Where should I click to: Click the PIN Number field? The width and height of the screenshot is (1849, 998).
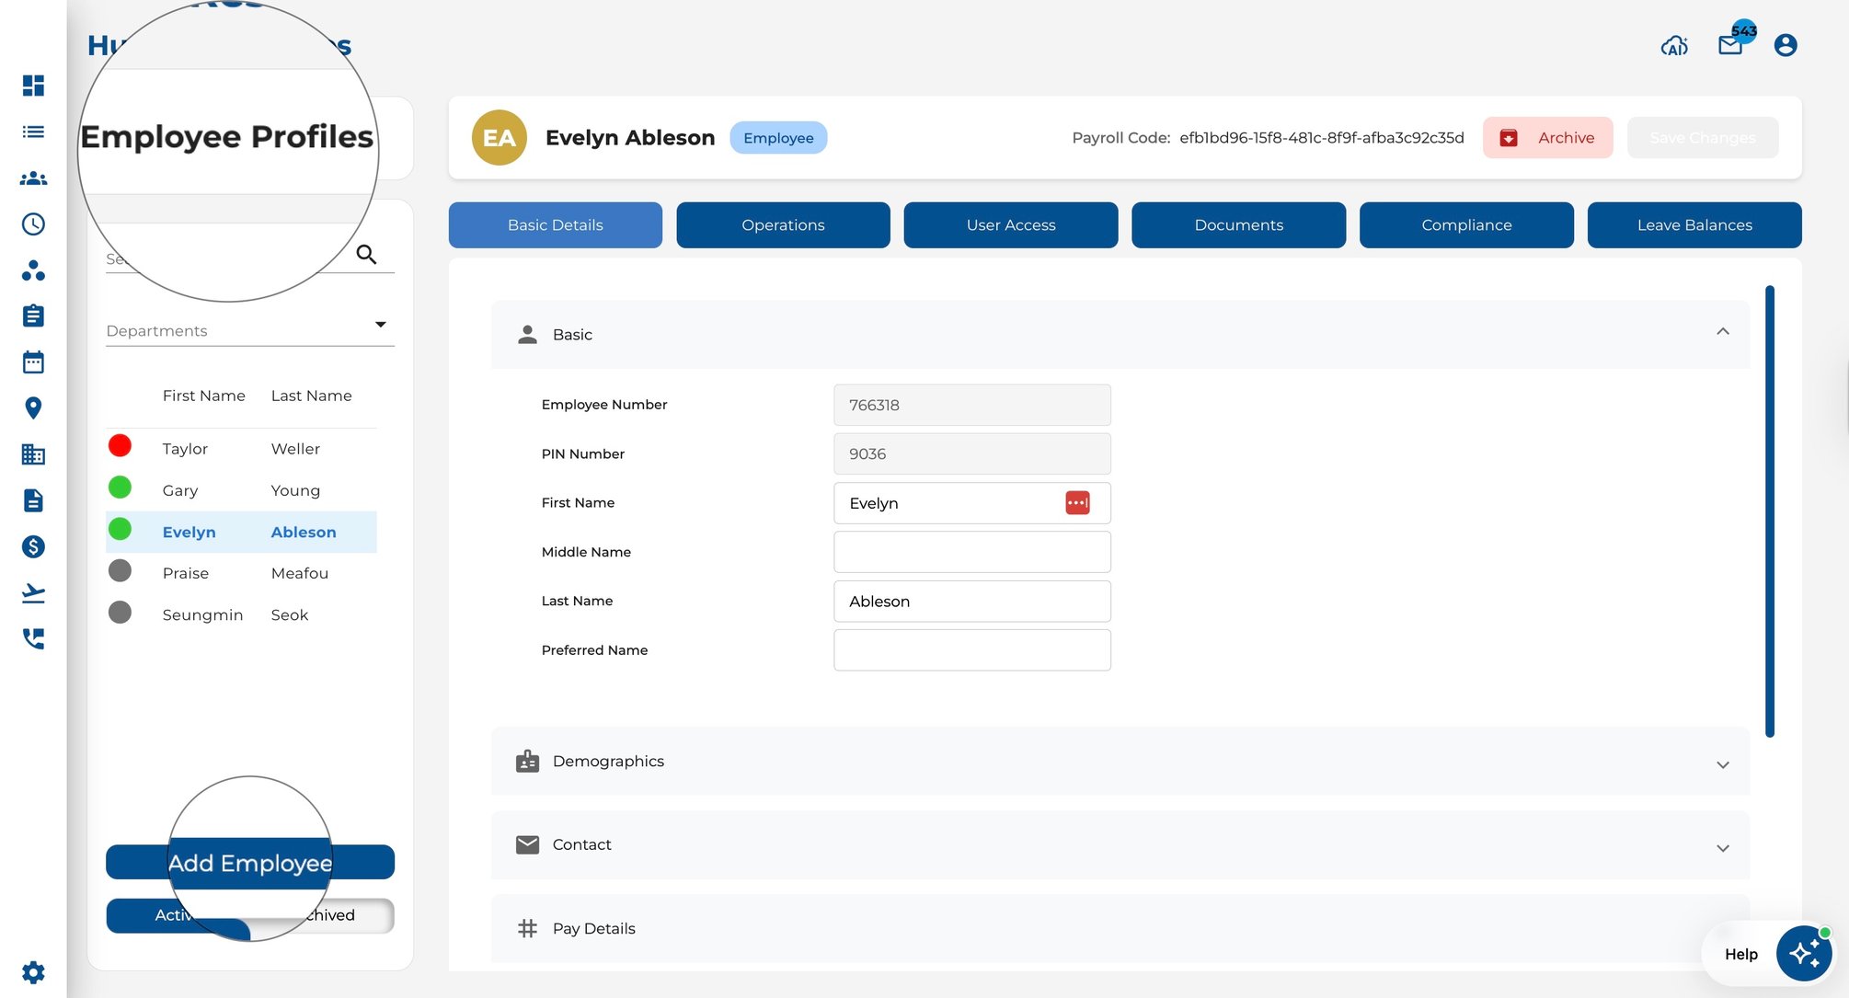point(972,454)
